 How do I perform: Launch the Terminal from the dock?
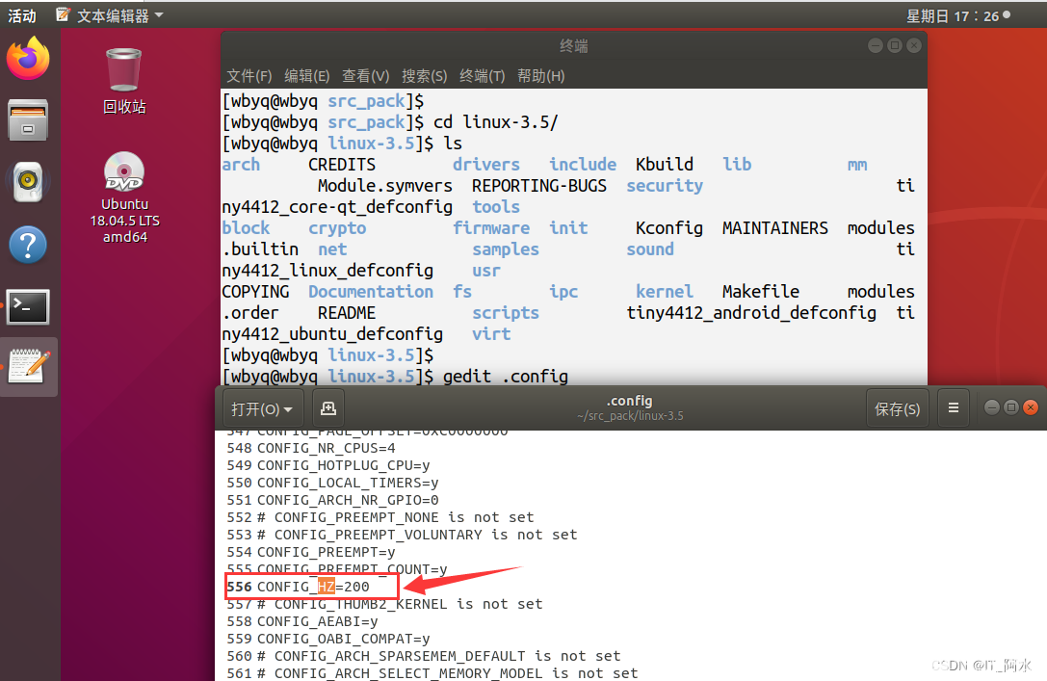pos(28,306)
